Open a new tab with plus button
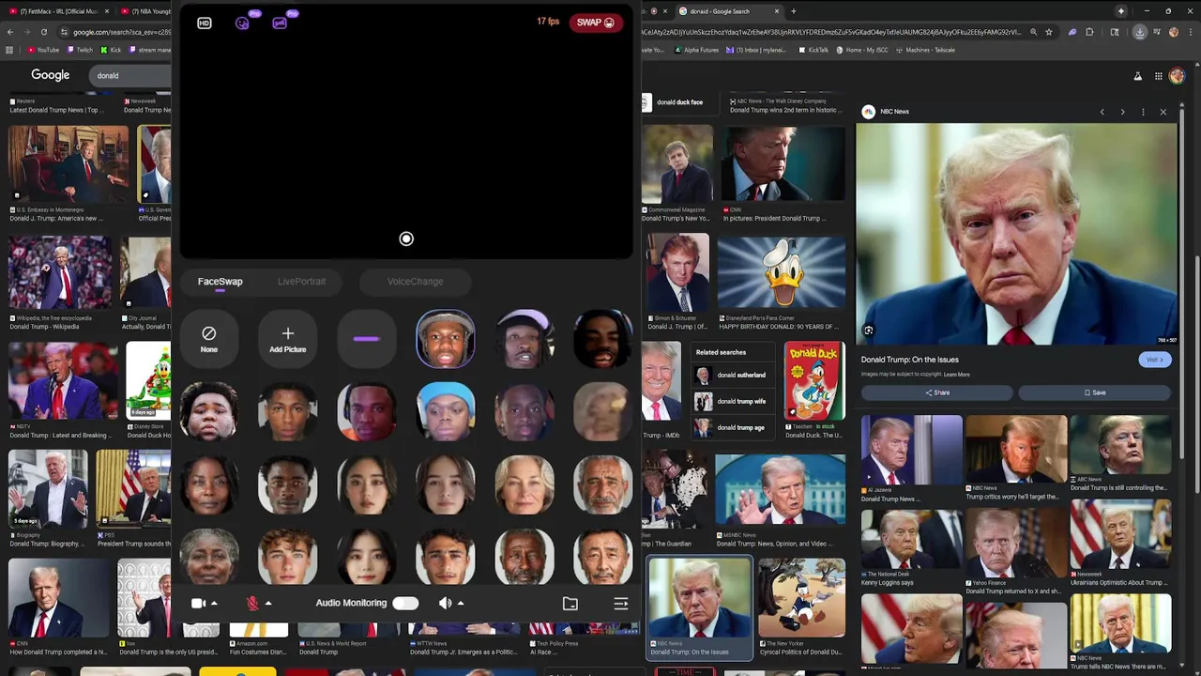The image size is (1201, 676). 794,11
